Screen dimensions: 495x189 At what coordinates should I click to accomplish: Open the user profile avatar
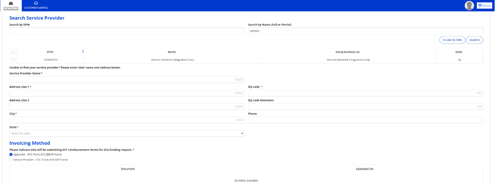pos(470,6)
